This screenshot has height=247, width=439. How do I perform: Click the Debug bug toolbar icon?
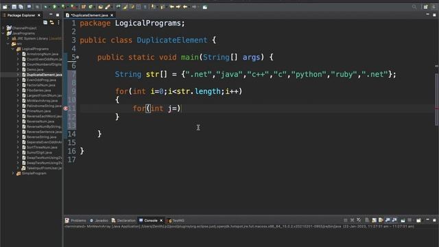46,7
